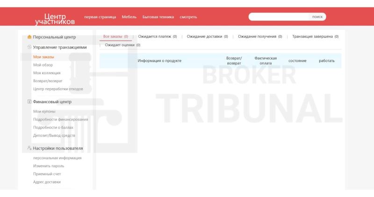Open the Ожидает оценки tab

point(122,45)
